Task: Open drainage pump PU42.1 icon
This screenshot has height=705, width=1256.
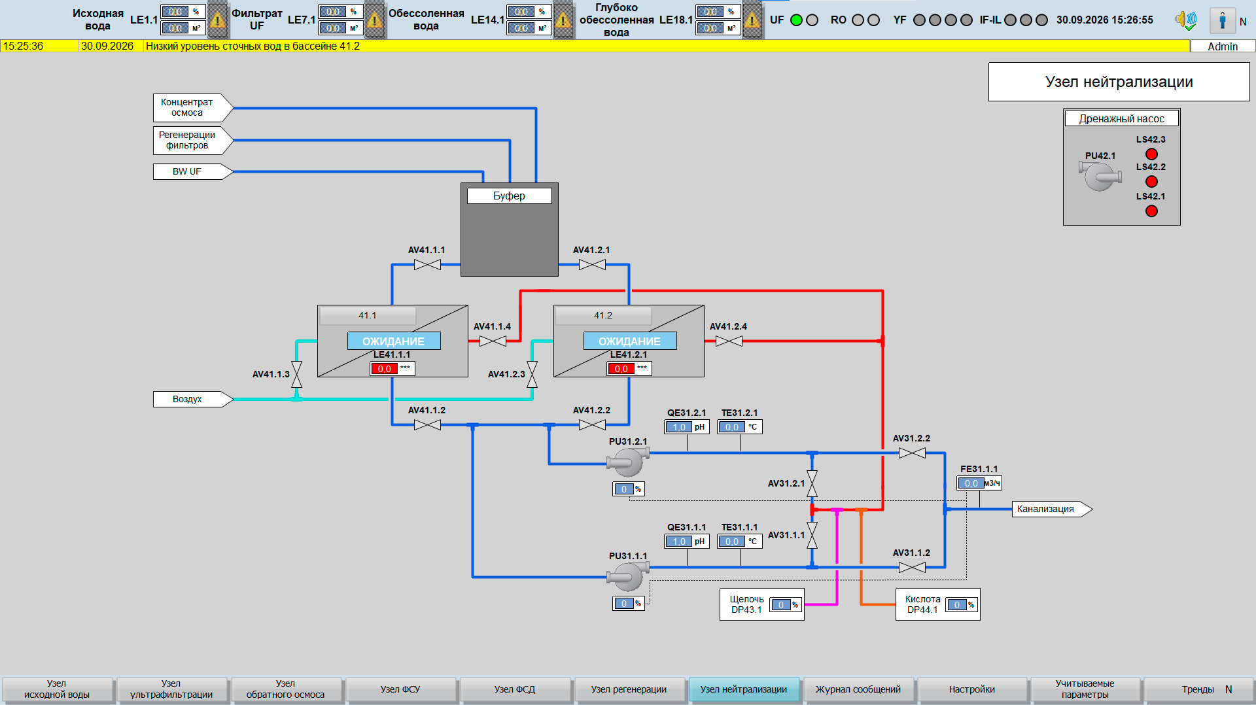Action: coord(1100,175)
